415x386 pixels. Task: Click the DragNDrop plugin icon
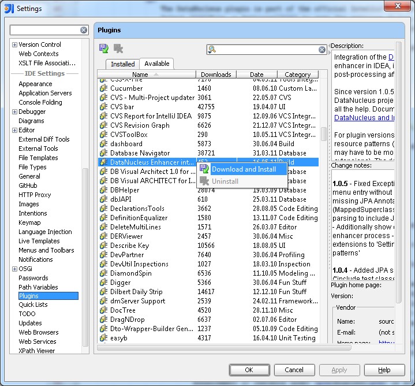point(103,319)
